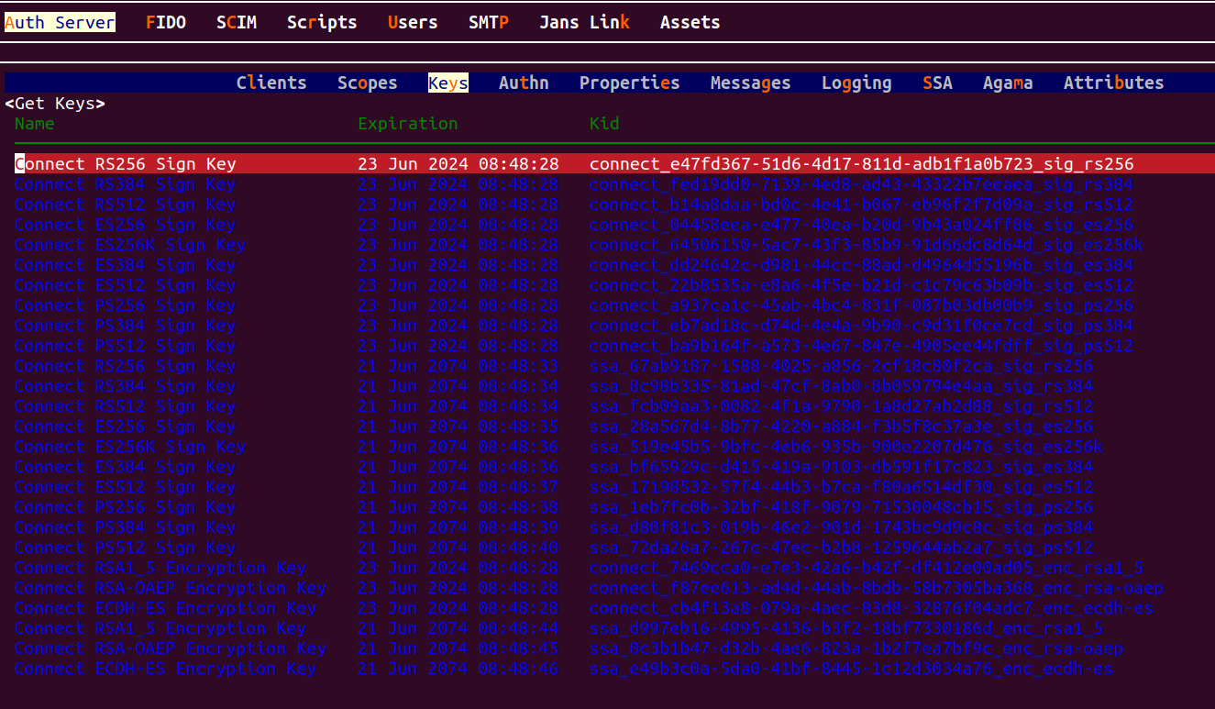Select Connect RSA-OAEP Encryption Key expiring 2024
This screenshot has width=1215, height=709.
(171, 588)
